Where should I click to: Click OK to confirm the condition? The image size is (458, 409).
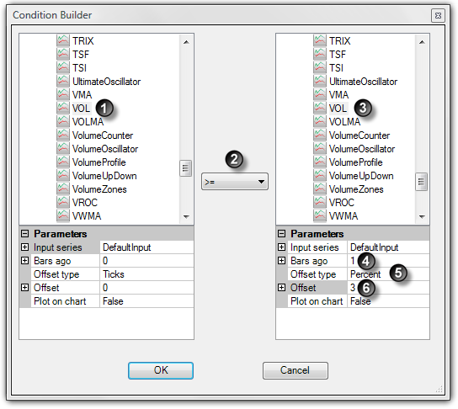click(161, 370)
